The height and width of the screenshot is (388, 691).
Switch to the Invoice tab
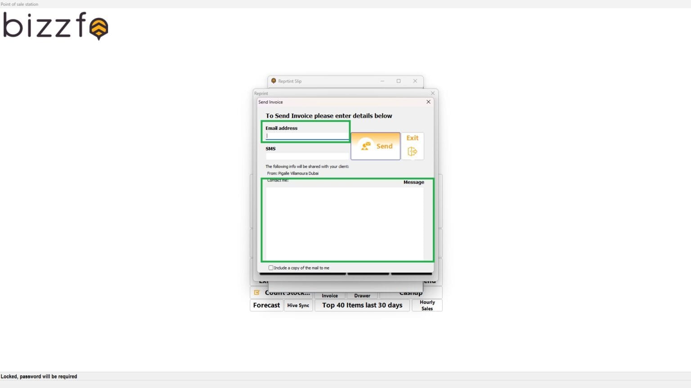(329, 295)
